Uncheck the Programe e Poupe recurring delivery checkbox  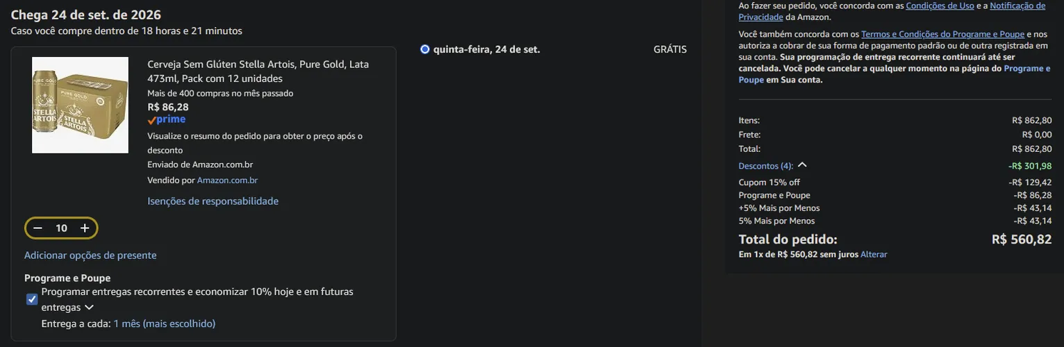[32, 299]
